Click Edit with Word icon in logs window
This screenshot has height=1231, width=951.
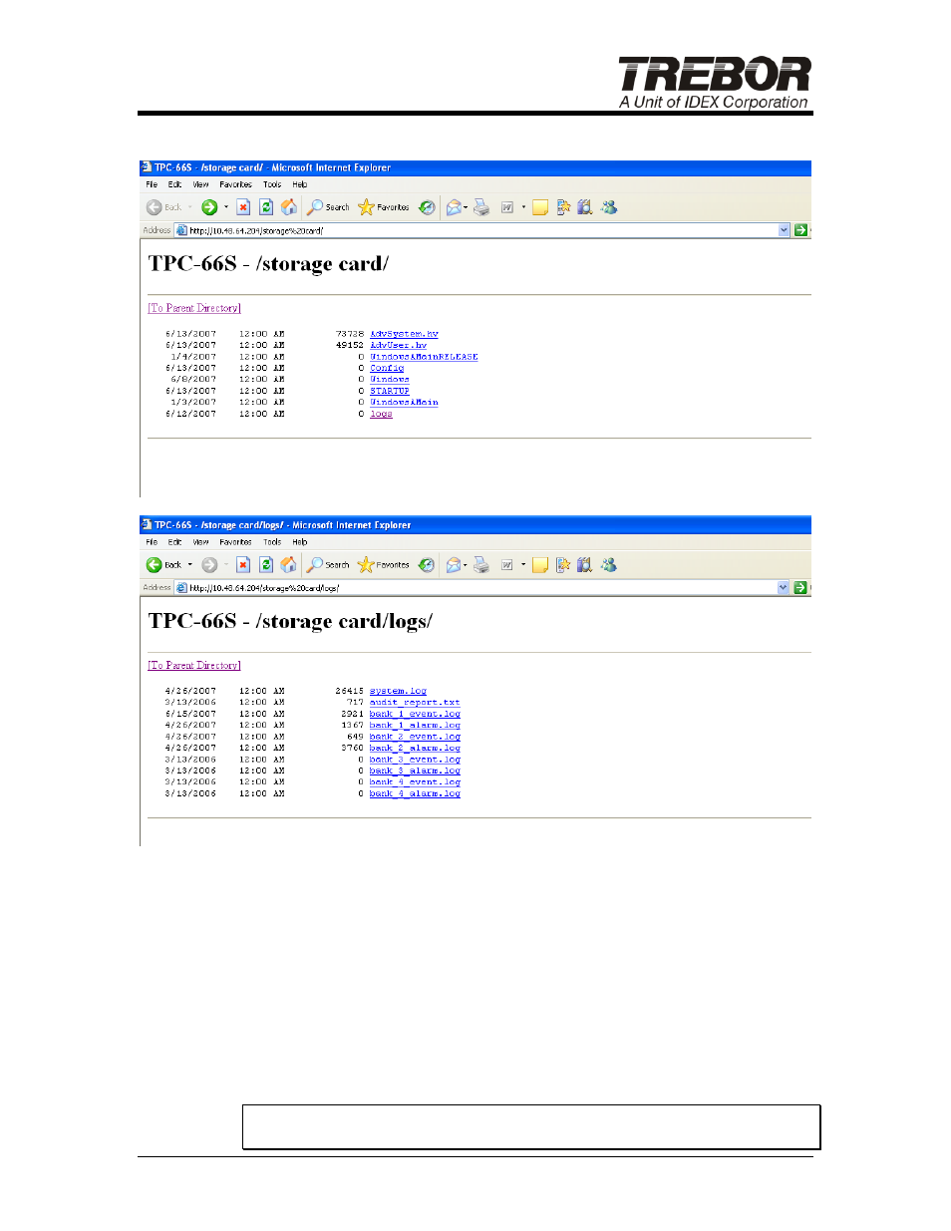click(507, 565)
